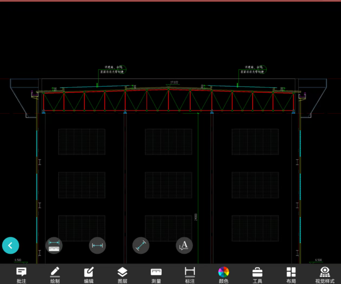
Task: Choose the aligned diagonal dimension tool
Action: (141, 246)
